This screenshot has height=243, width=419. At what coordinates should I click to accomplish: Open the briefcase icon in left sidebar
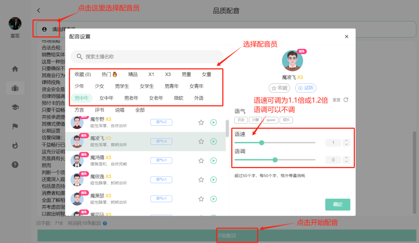[15, 88]
